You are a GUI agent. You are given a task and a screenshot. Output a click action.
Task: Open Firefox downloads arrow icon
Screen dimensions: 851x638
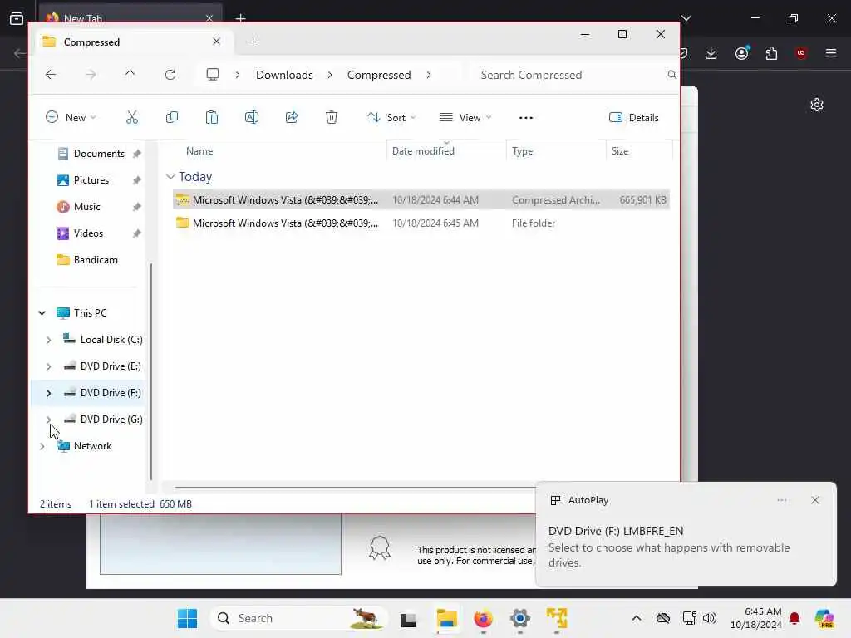[711, 52]
